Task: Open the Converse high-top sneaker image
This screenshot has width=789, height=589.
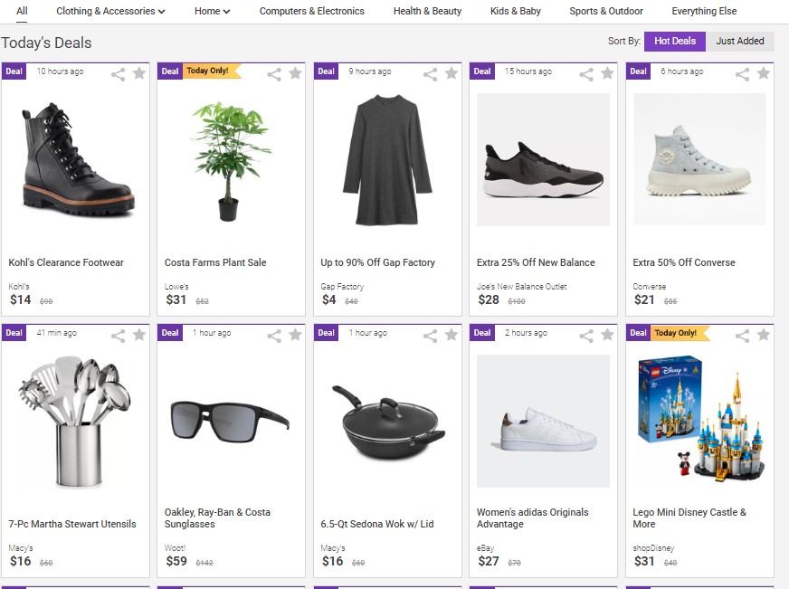Action: (x=699, y=159)
